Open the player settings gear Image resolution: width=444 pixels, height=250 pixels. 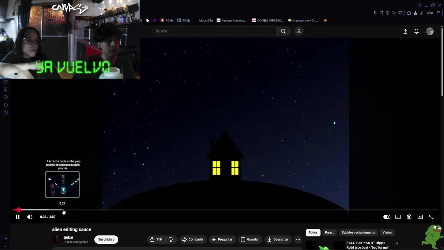(409, 217)
